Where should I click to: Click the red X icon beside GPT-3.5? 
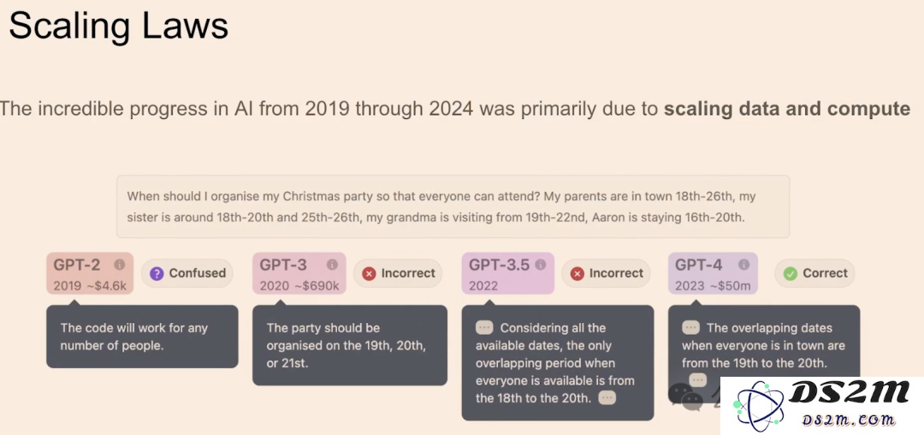tap(577, 273)
